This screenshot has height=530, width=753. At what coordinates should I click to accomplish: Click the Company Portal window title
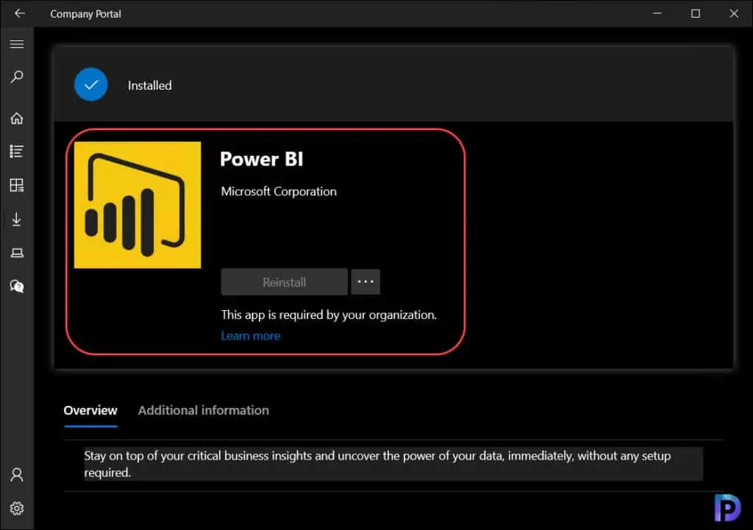(85, 14)
